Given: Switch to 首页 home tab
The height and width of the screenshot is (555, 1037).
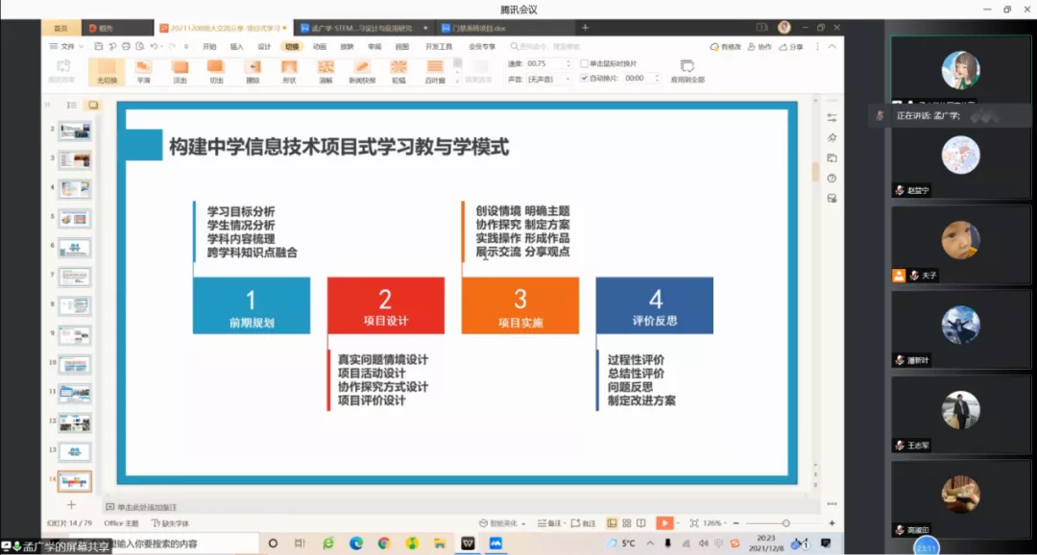Looking at the screenshot, I should 60,28.
